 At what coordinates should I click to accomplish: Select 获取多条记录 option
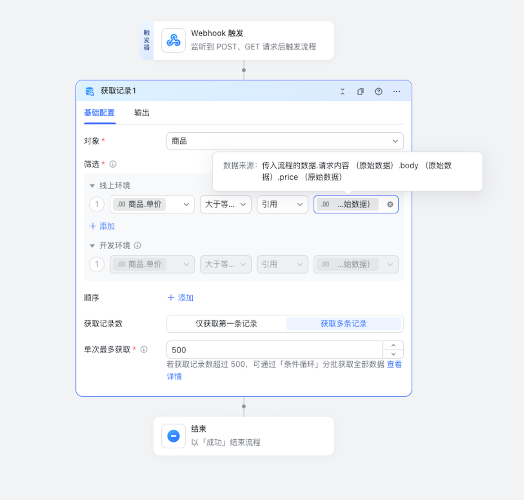(344, 323)
